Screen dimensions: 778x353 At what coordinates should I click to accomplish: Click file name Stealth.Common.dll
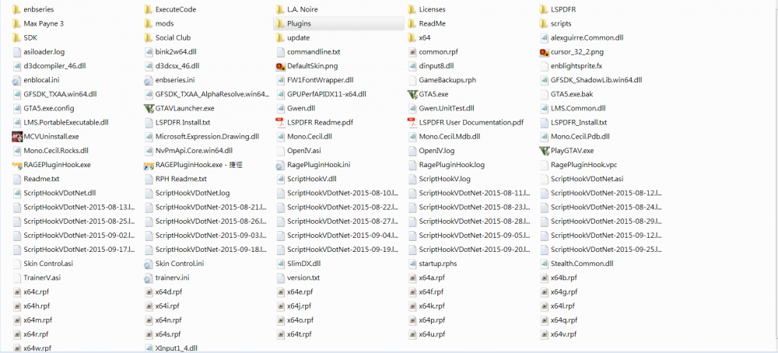click(x=582, y=264)
